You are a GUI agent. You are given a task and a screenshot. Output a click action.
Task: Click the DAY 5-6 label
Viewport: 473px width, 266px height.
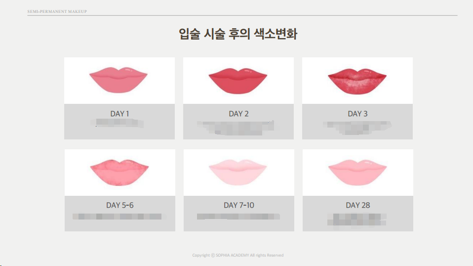(120, 205)
